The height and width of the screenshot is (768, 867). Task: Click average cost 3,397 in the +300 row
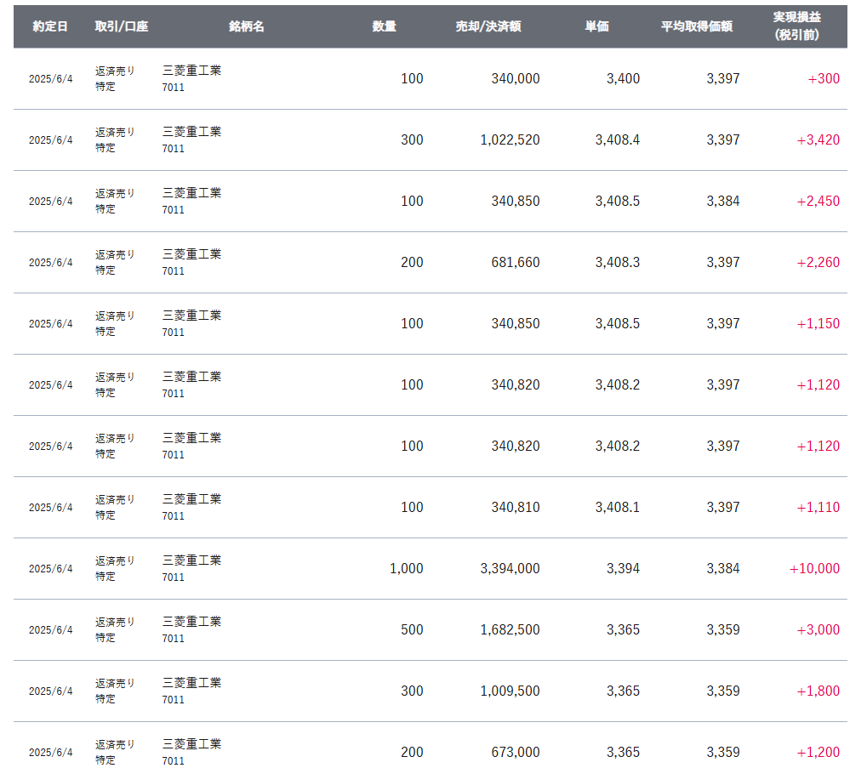[723, 78]
